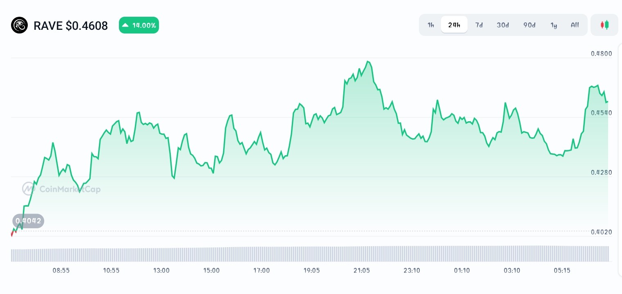This screenshot has width=622, height=294.
Task: Click the 08:55 time axis label
Action: pos(61,270)
